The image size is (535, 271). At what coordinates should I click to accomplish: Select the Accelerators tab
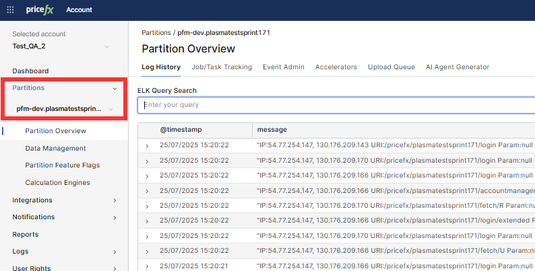(x=336, y=67)
